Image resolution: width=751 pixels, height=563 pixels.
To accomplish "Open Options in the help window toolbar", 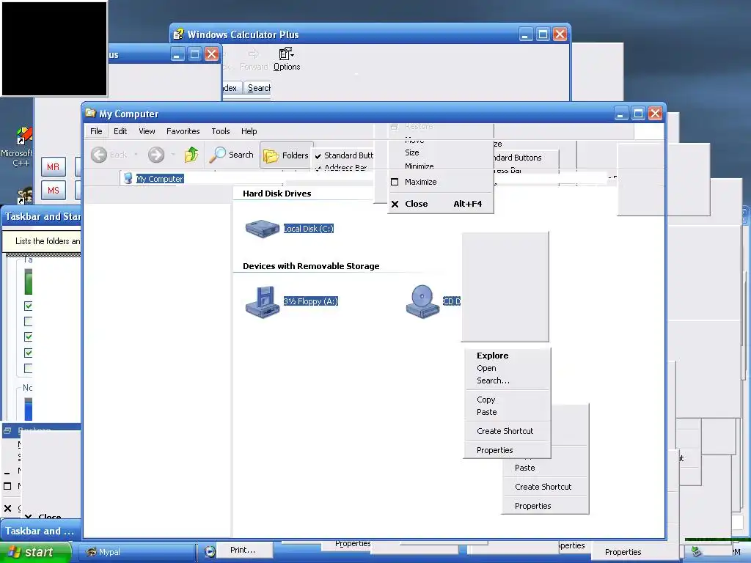I will pyautogui.click(x=287, y=59).
